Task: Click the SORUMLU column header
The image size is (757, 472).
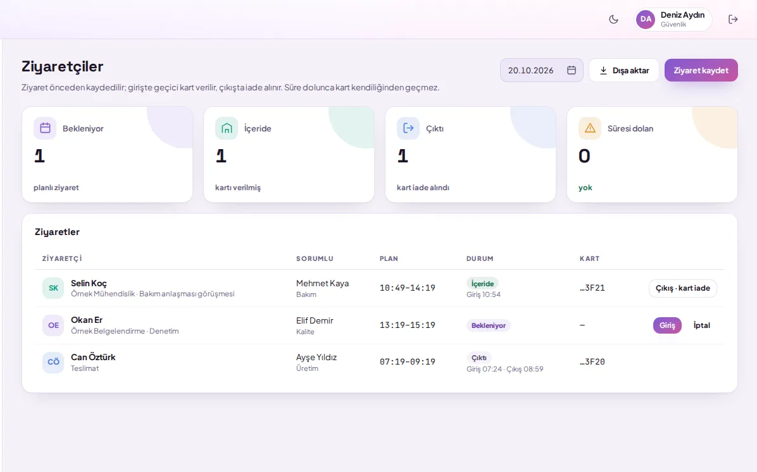Action: pyautogui.click(x=315, y=258)
